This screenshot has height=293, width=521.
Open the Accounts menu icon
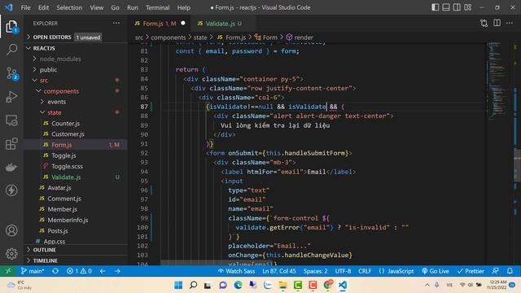[x=11, y=230]
